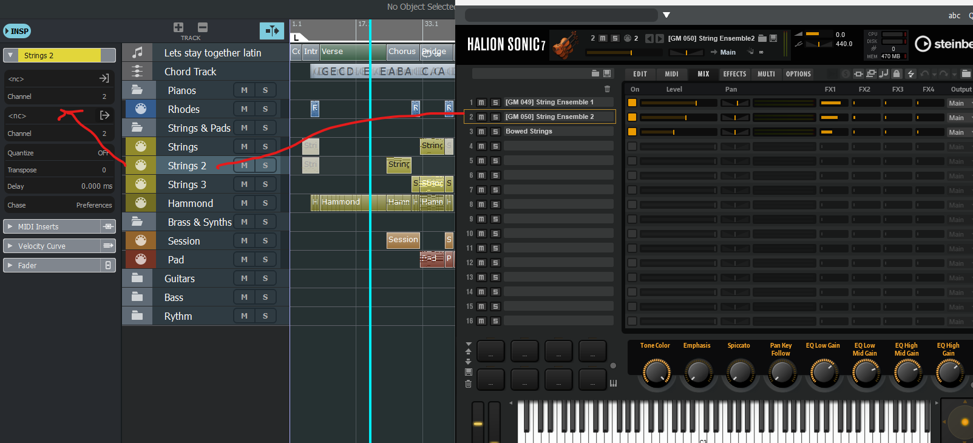The height and width of the screenshot is (443, 973).
Task: Open the EDIT tab in HALion
Action: (x=640, y=74)
